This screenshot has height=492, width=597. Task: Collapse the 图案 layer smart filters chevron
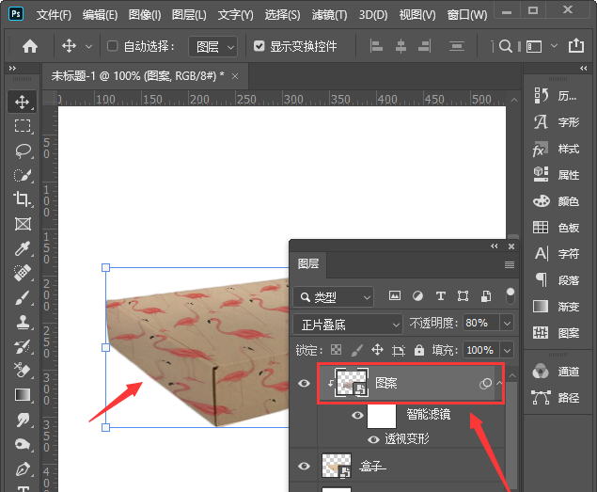click(x=500, y=384)
